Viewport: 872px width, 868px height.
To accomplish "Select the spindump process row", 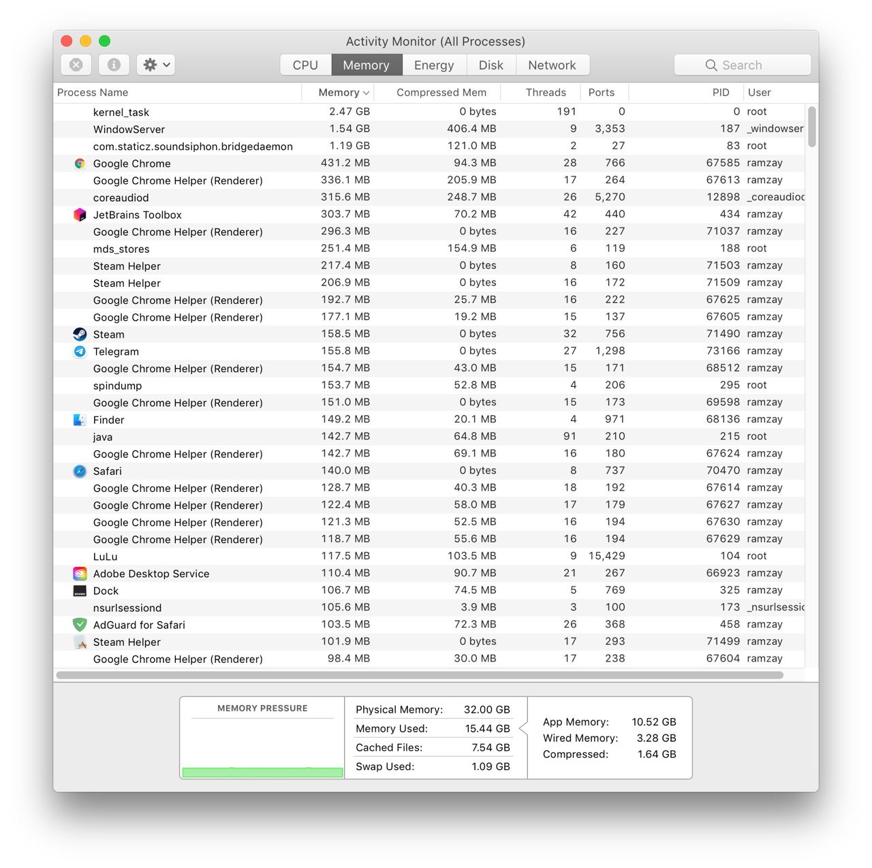I will click(x=429, y=386).
